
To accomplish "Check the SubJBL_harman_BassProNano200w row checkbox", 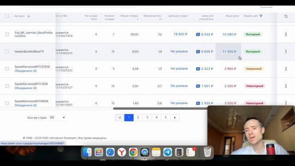I will 7,34.
